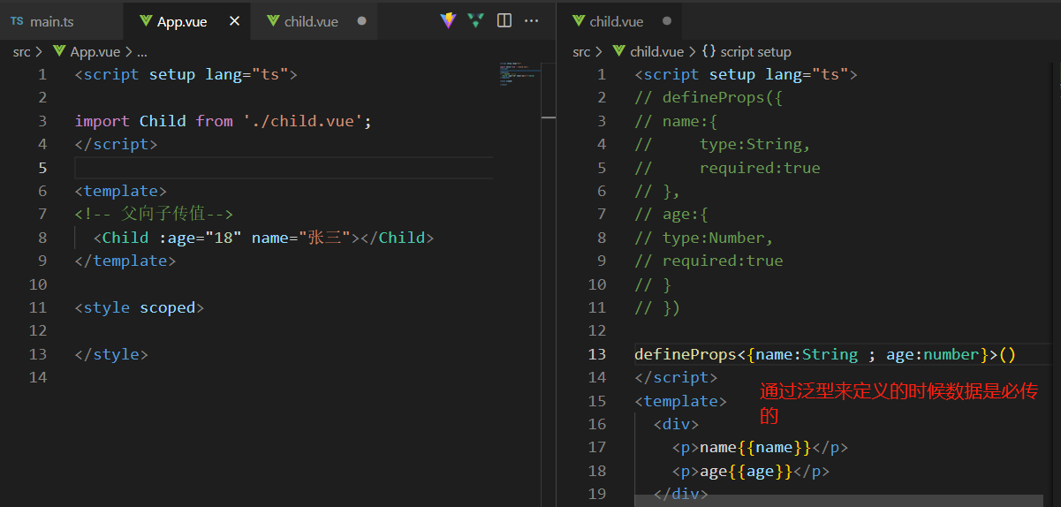Click the <div> tag on line 16
Screen dimensions: 1061x507
(x=676, y=424)
